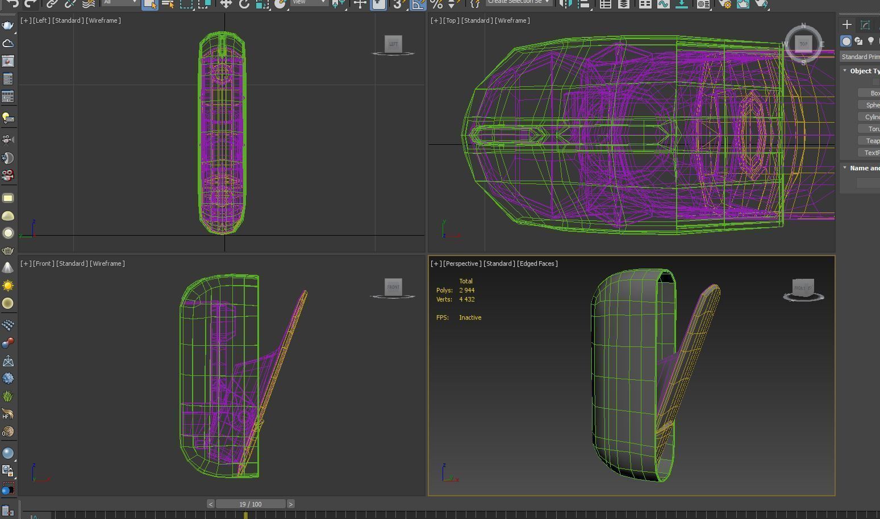The width and height of the screenshot is (880, 519).
Task: Click the yellow sun light icon in left toolbar
Action: click(8, 285)
